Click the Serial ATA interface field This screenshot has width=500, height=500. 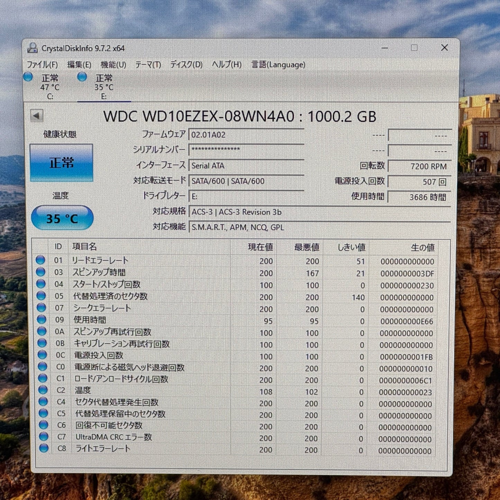[x=246, y=165]
